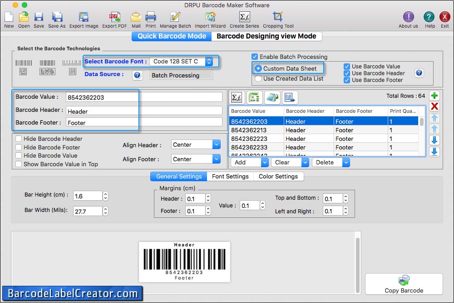
Task: Select table row 8542362213
Action: pos(324,130)
